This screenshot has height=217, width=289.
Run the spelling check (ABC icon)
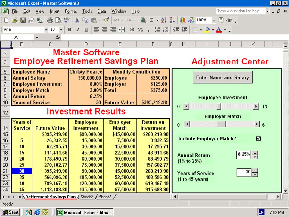click(67, 20)
